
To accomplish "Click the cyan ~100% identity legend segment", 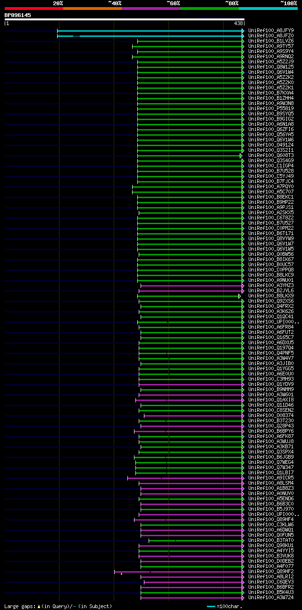I will tap(268, 8).
